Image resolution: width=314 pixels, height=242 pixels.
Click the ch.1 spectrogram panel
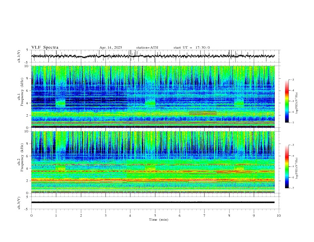153,96
